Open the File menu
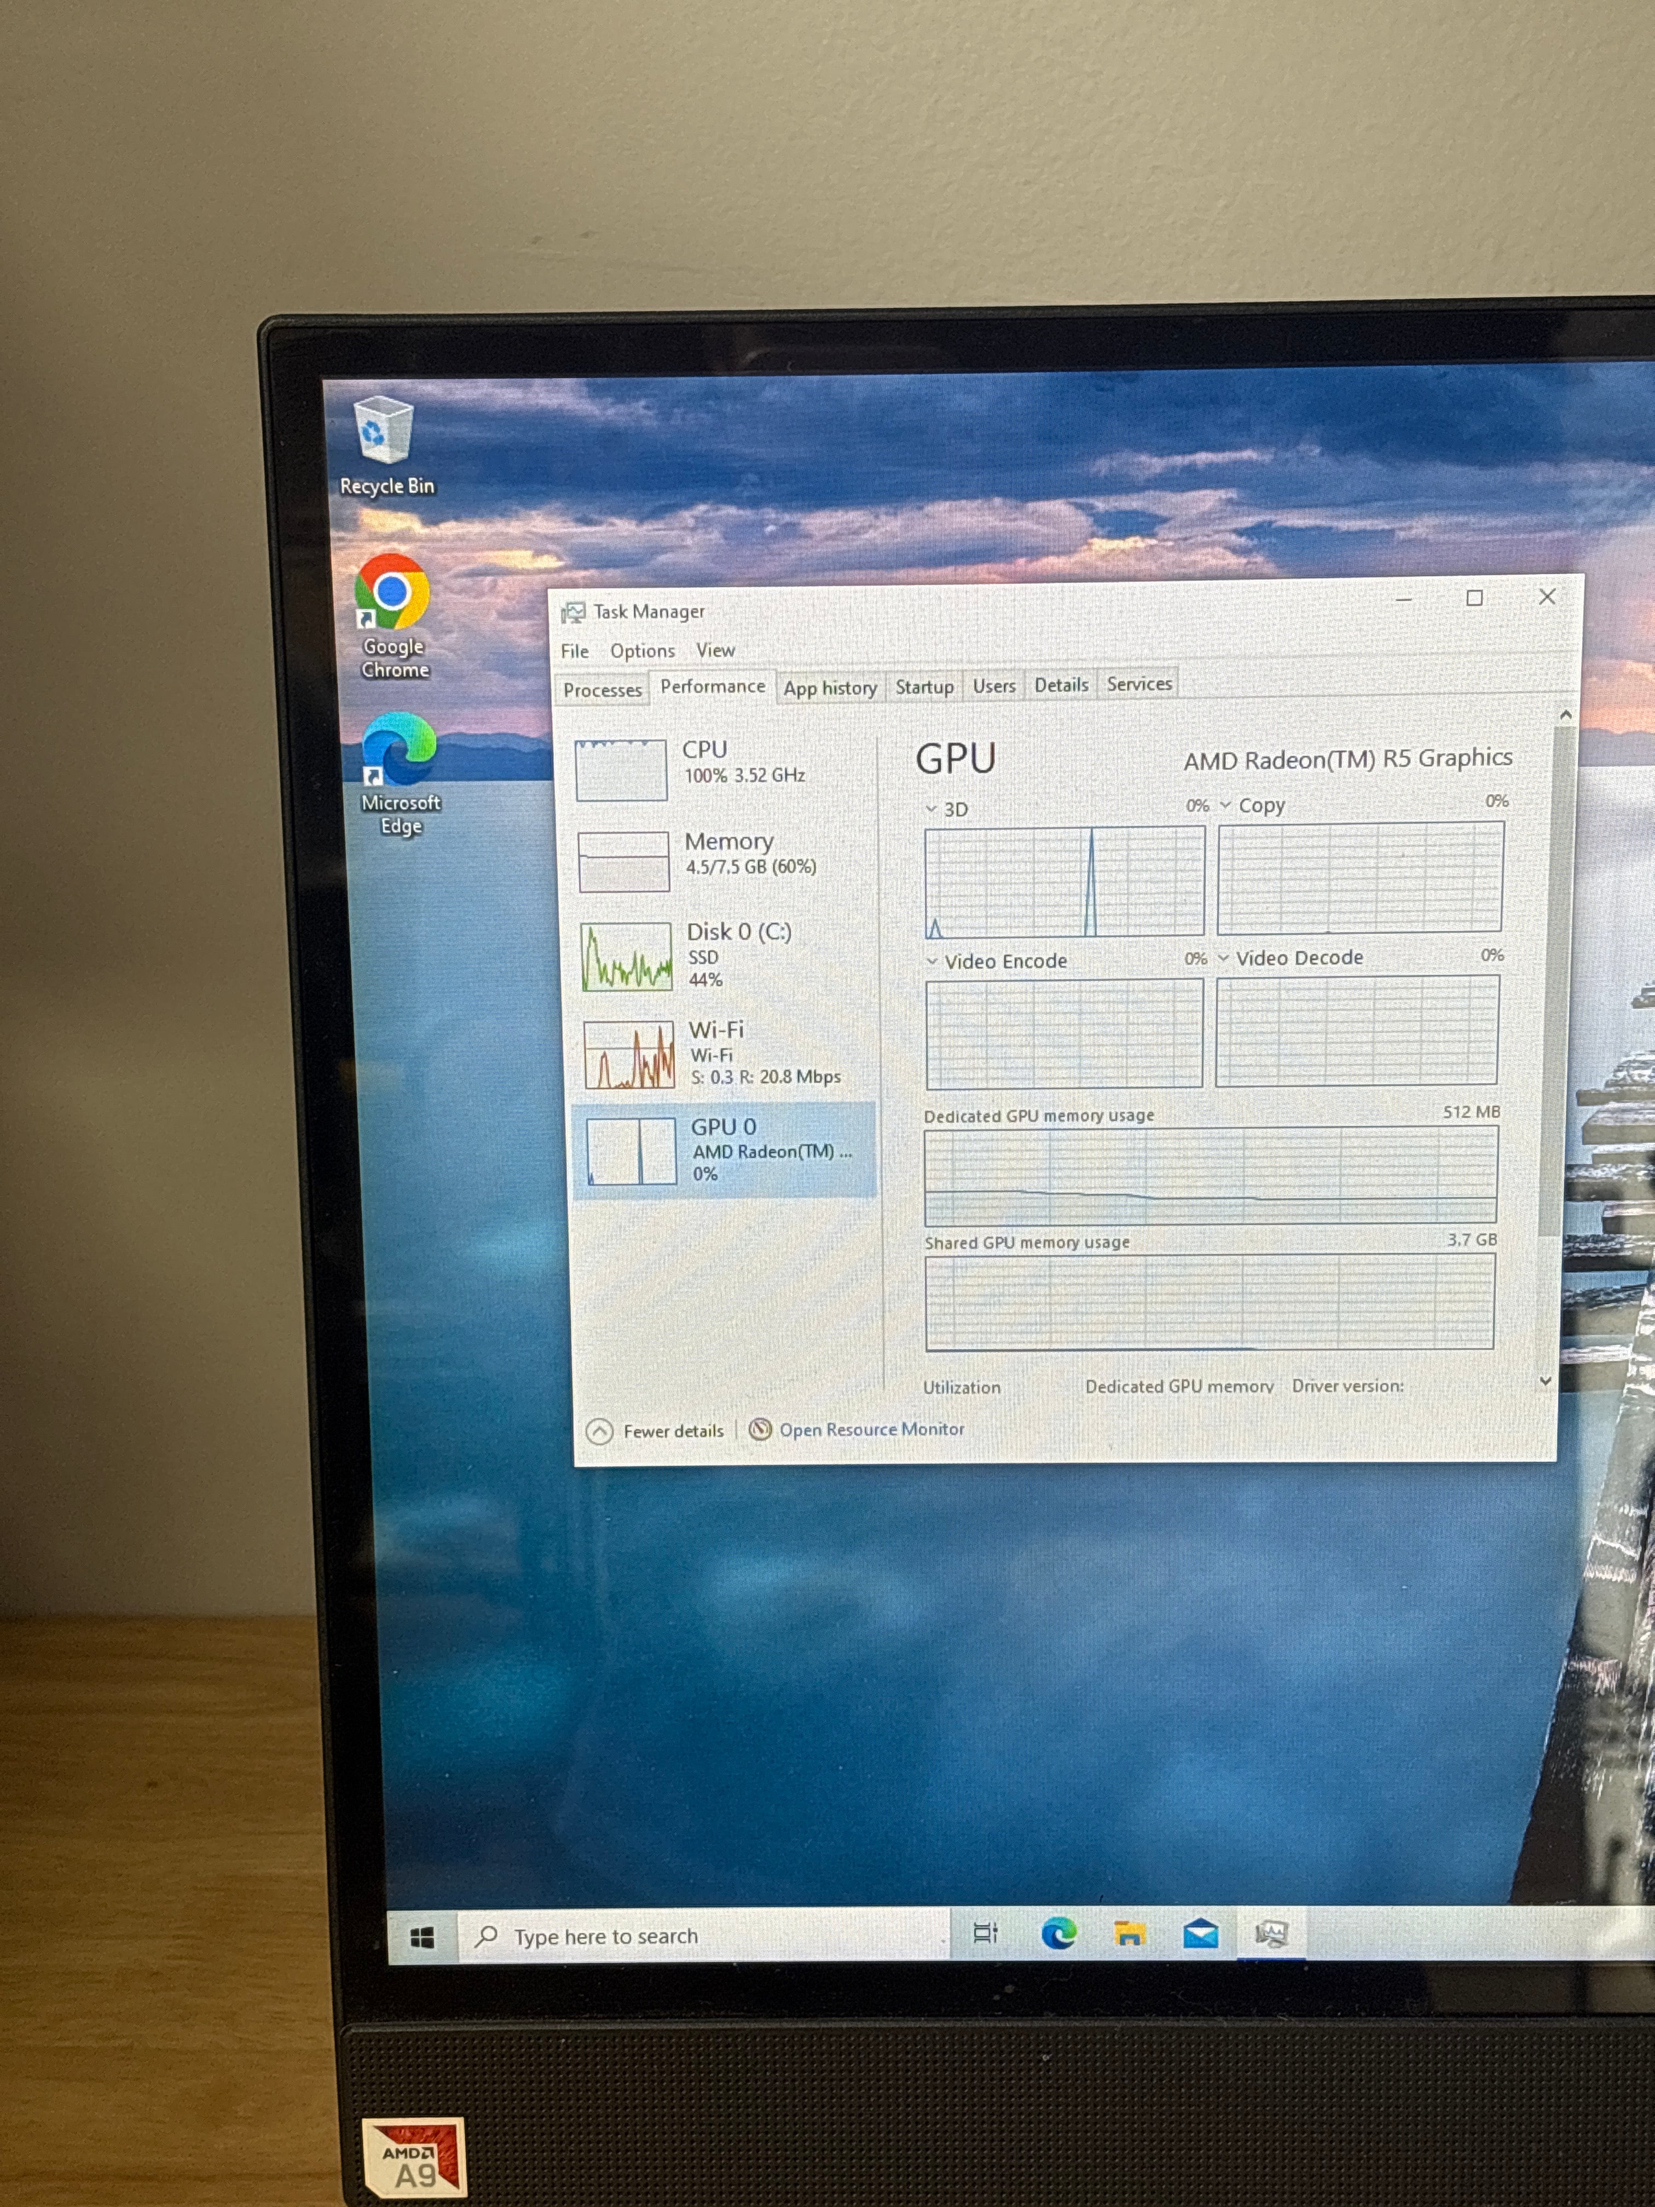 575,651
